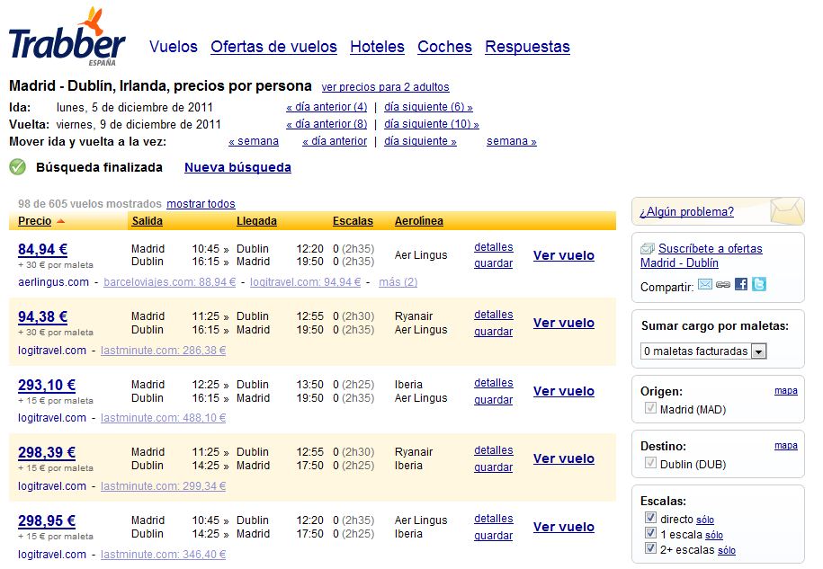This screenshot has height=569, width=823.
Task: Open the 298,95 € price link
Action: tap(47, 520)
